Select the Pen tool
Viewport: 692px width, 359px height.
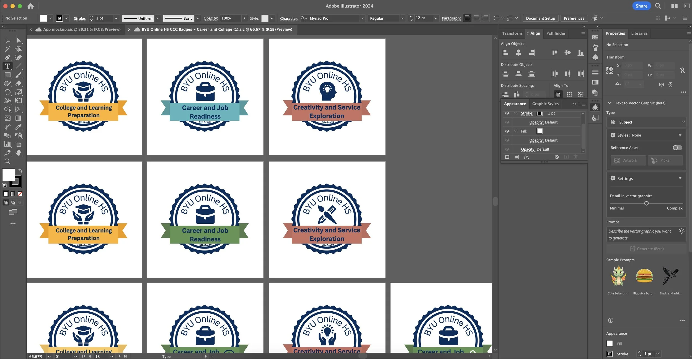[x=7, y=58]
